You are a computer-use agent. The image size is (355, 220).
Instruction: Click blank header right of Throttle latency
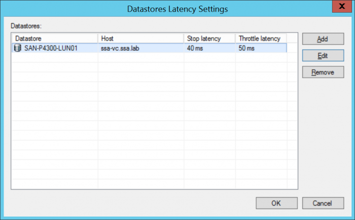[291, 39]
